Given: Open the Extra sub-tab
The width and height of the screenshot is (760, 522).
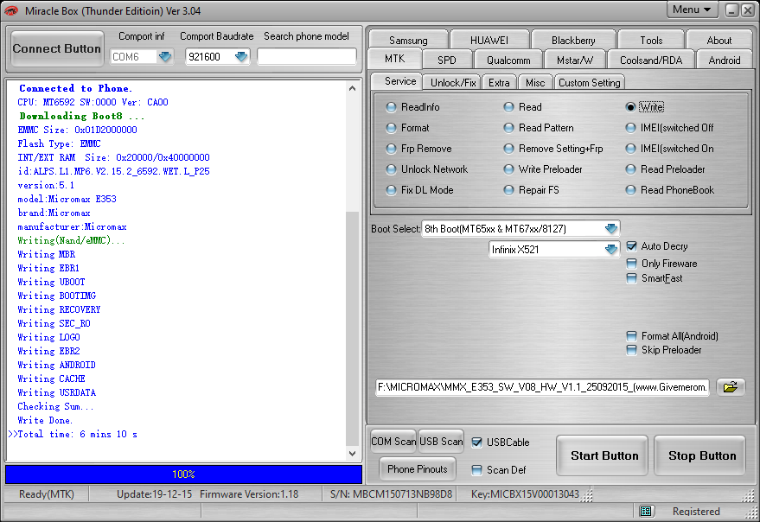Looking at the screenshot, I should pos(499,82).
